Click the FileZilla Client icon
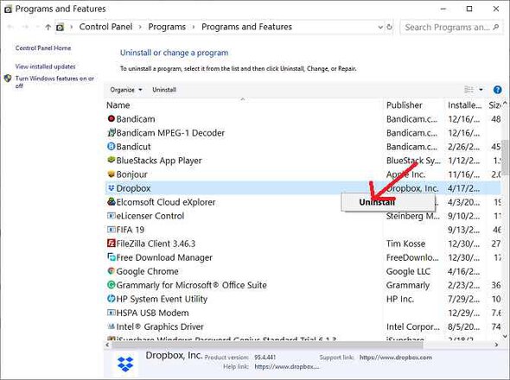Viewport: 510px width, 380px height. 112,244
